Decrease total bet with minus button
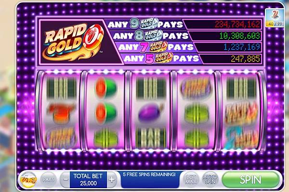 click(x=65, y=180)
